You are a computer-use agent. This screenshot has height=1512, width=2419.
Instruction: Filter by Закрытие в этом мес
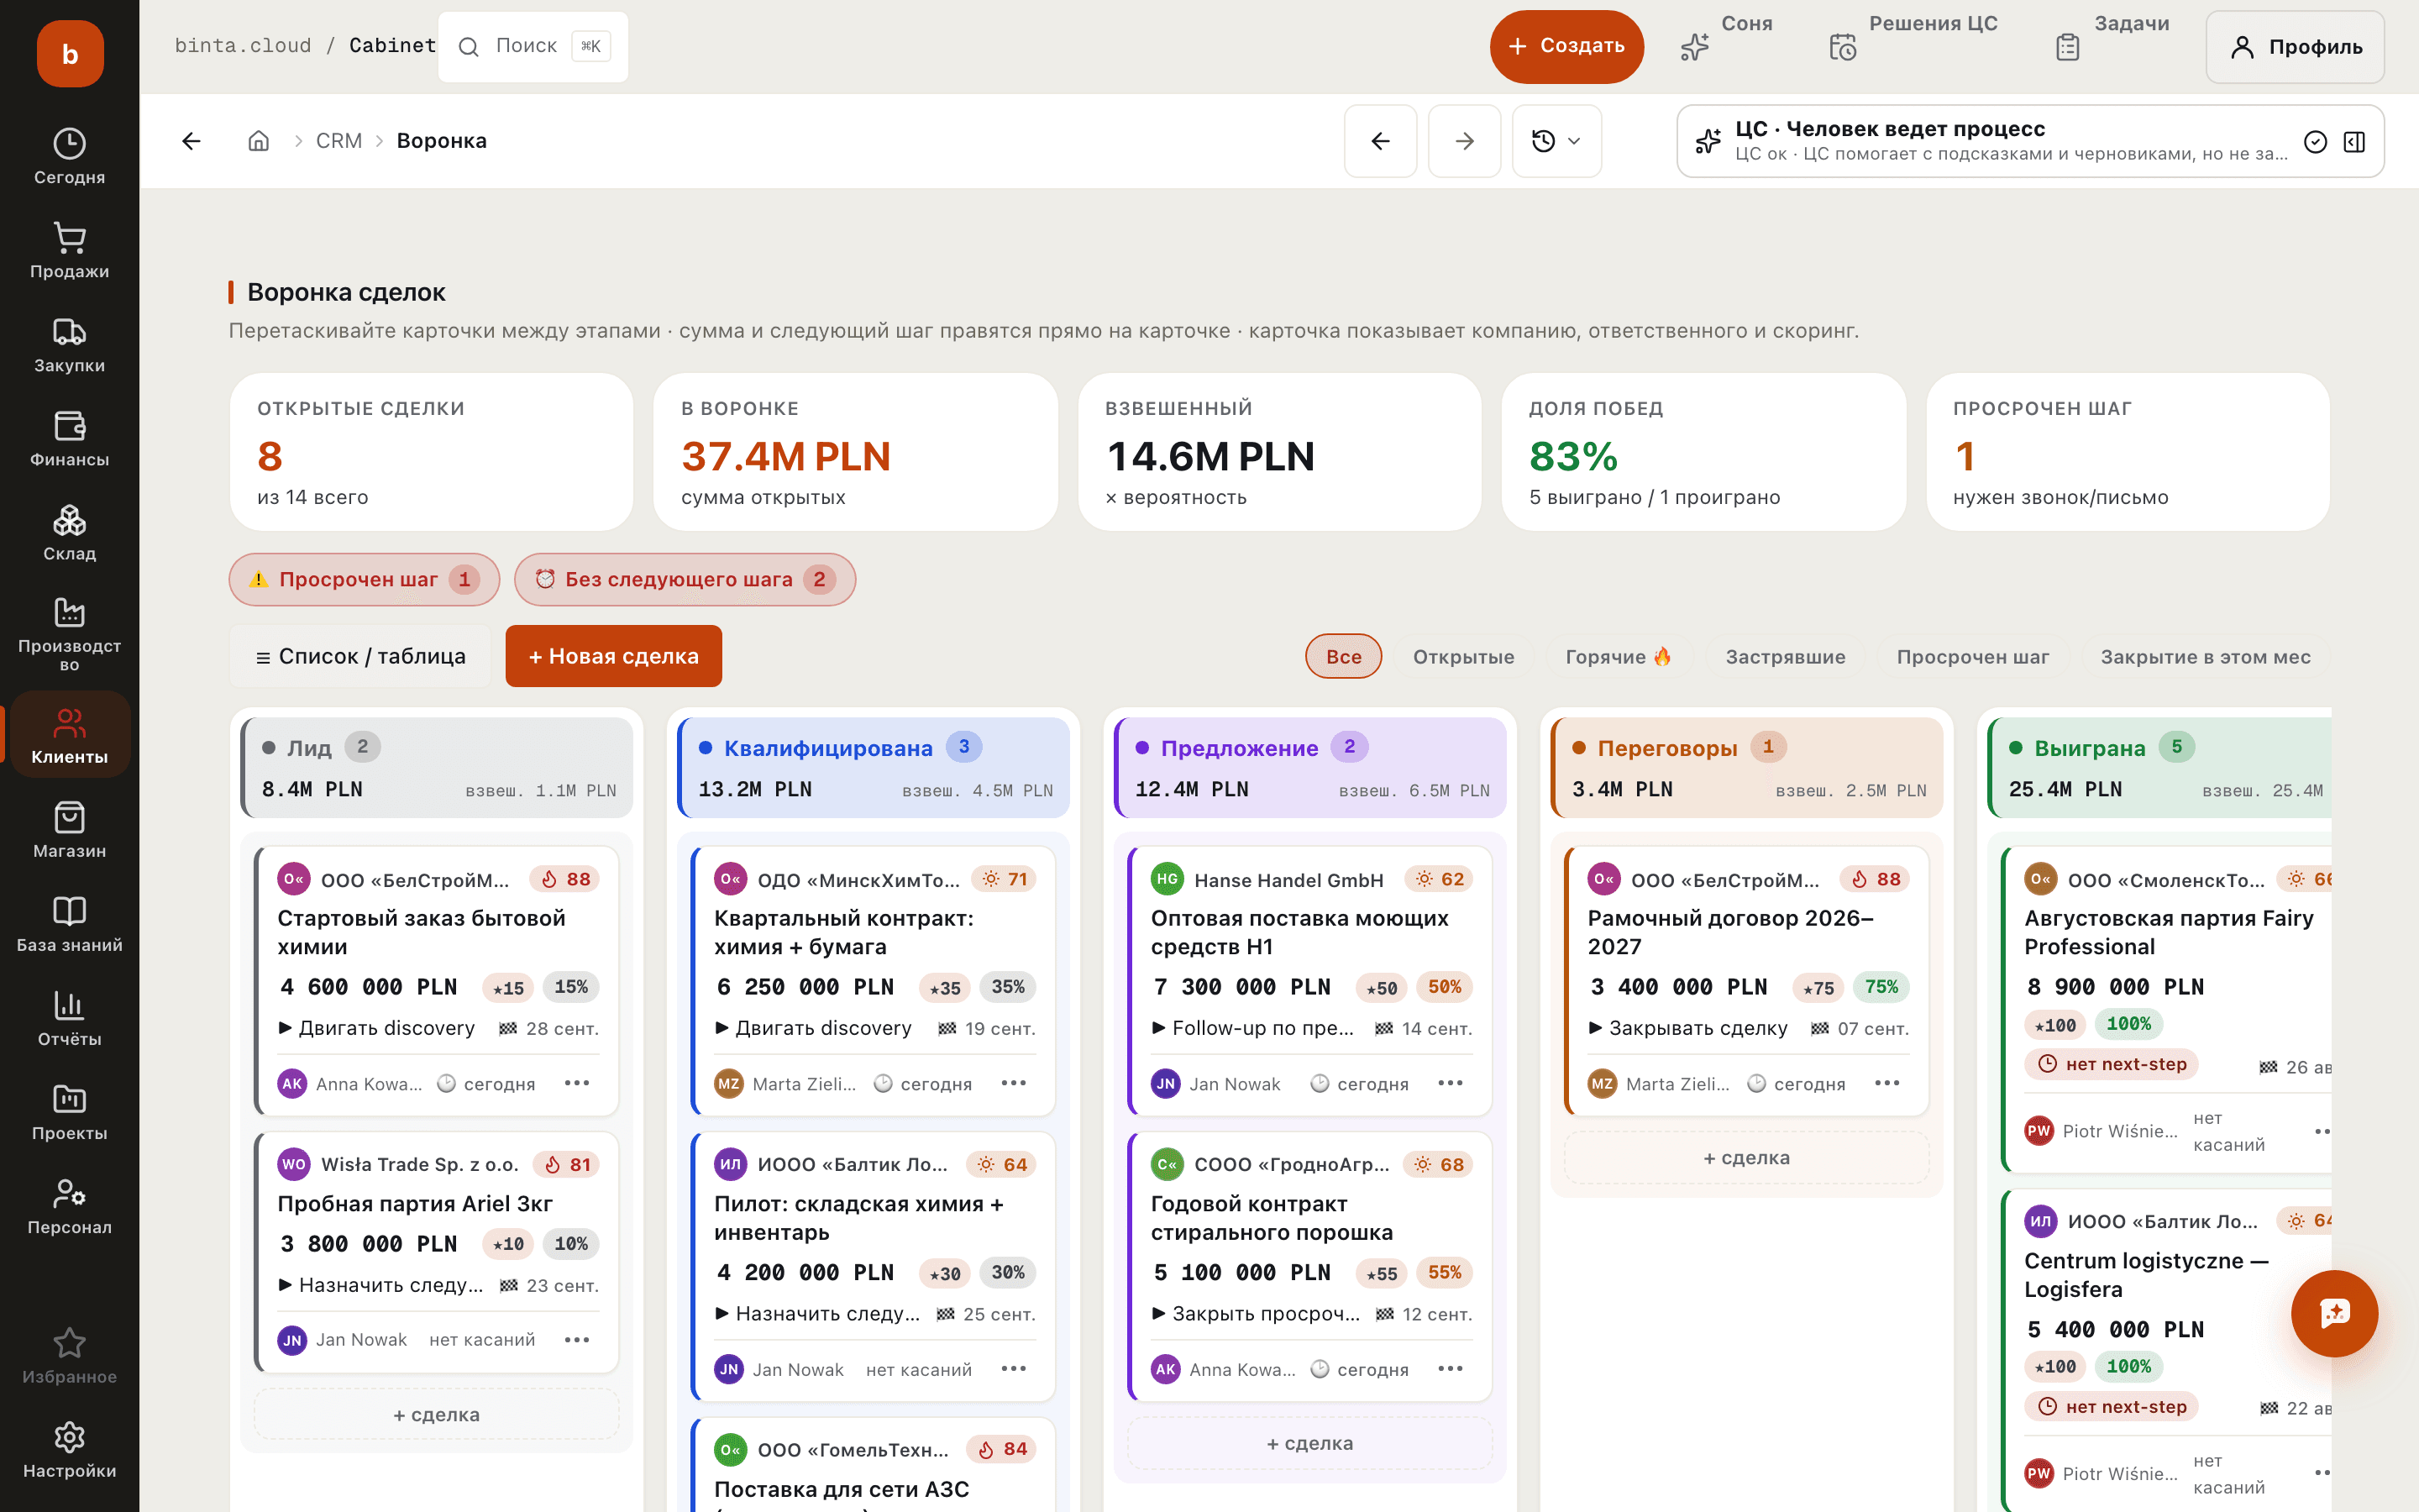tap(2205, 656)
